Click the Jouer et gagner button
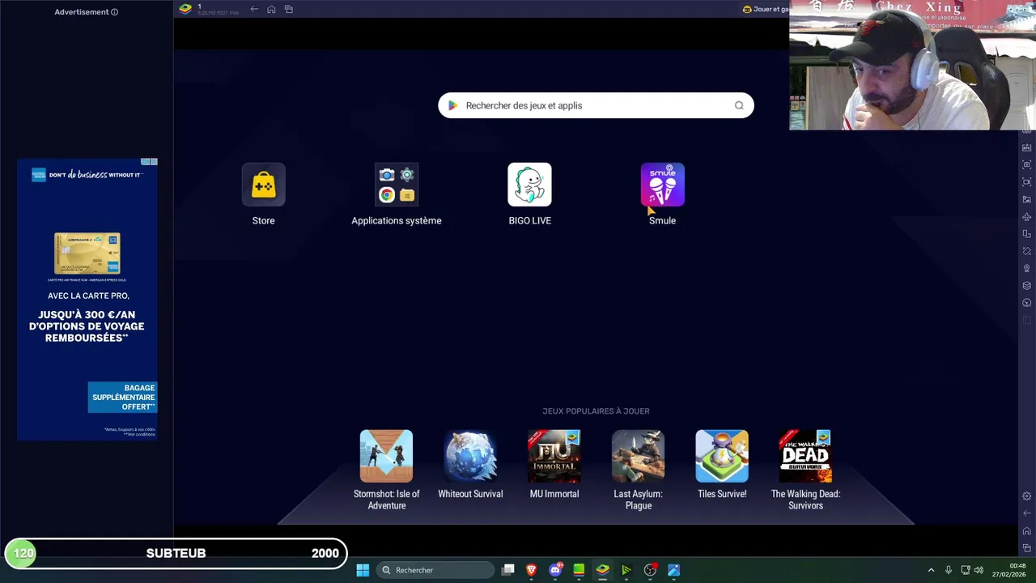This screenshot has width=1036, height=583. [766, 9]
